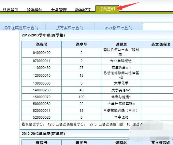Select course number 500000080
Viewport: 173px width, 145px height.
pos(42,104)
